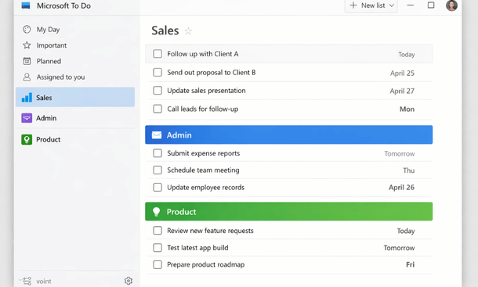Complete Update sales presentation task
Image resolution: width=478 pixels, height=287 pixels.
(x=158, y=91)
